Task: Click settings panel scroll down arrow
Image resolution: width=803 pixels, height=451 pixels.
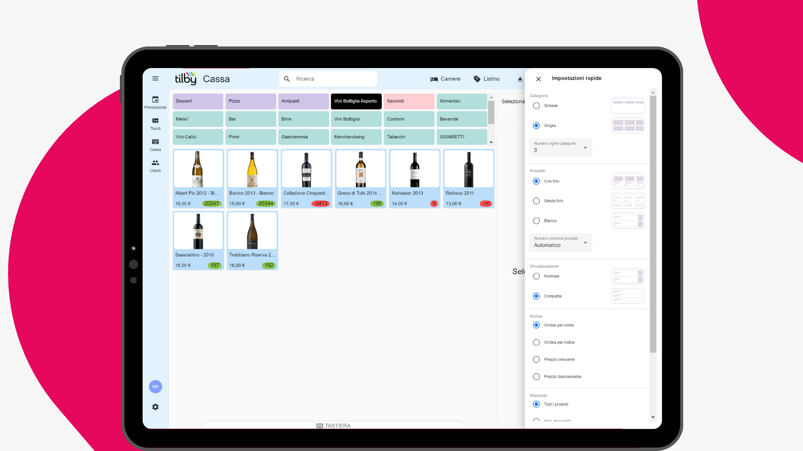Action: point(653,417)
